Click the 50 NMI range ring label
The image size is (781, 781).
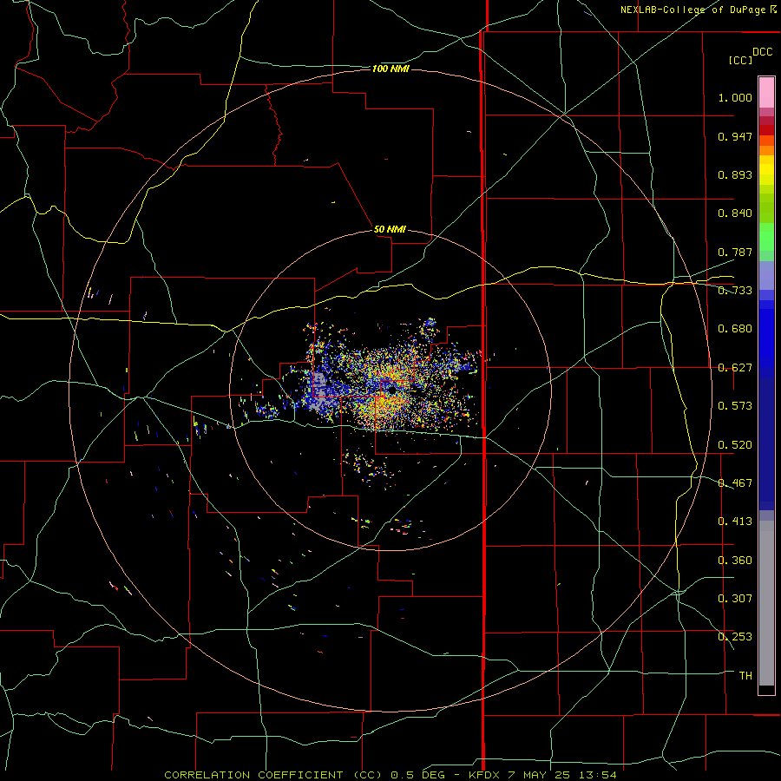point(390,229)
